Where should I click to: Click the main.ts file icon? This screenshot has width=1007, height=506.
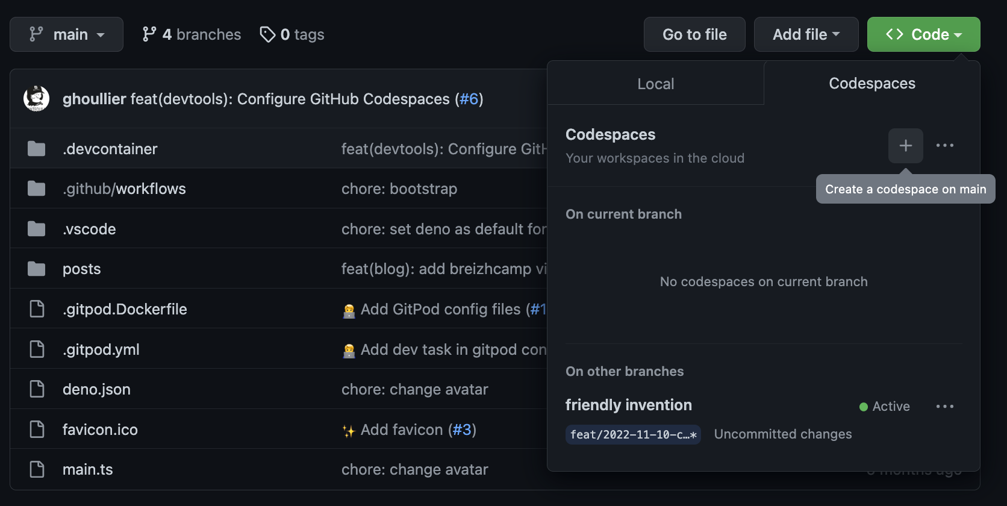[37, 469]
